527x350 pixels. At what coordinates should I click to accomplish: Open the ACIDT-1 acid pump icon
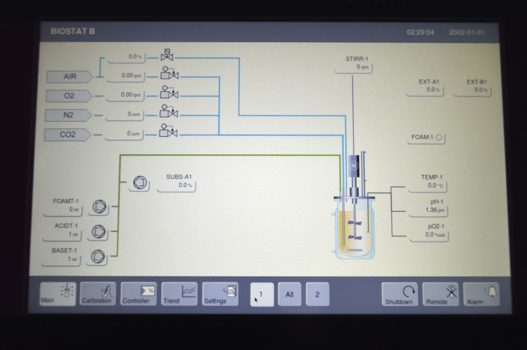tap(98, 232)
